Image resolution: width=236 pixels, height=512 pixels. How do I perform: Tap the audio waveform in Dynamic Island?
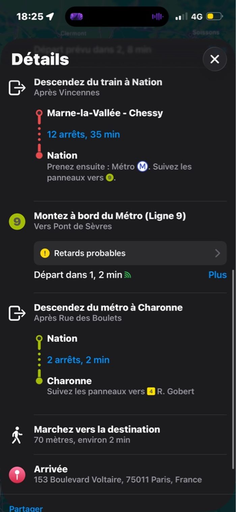pyautogui.click(x=157, y=16)
